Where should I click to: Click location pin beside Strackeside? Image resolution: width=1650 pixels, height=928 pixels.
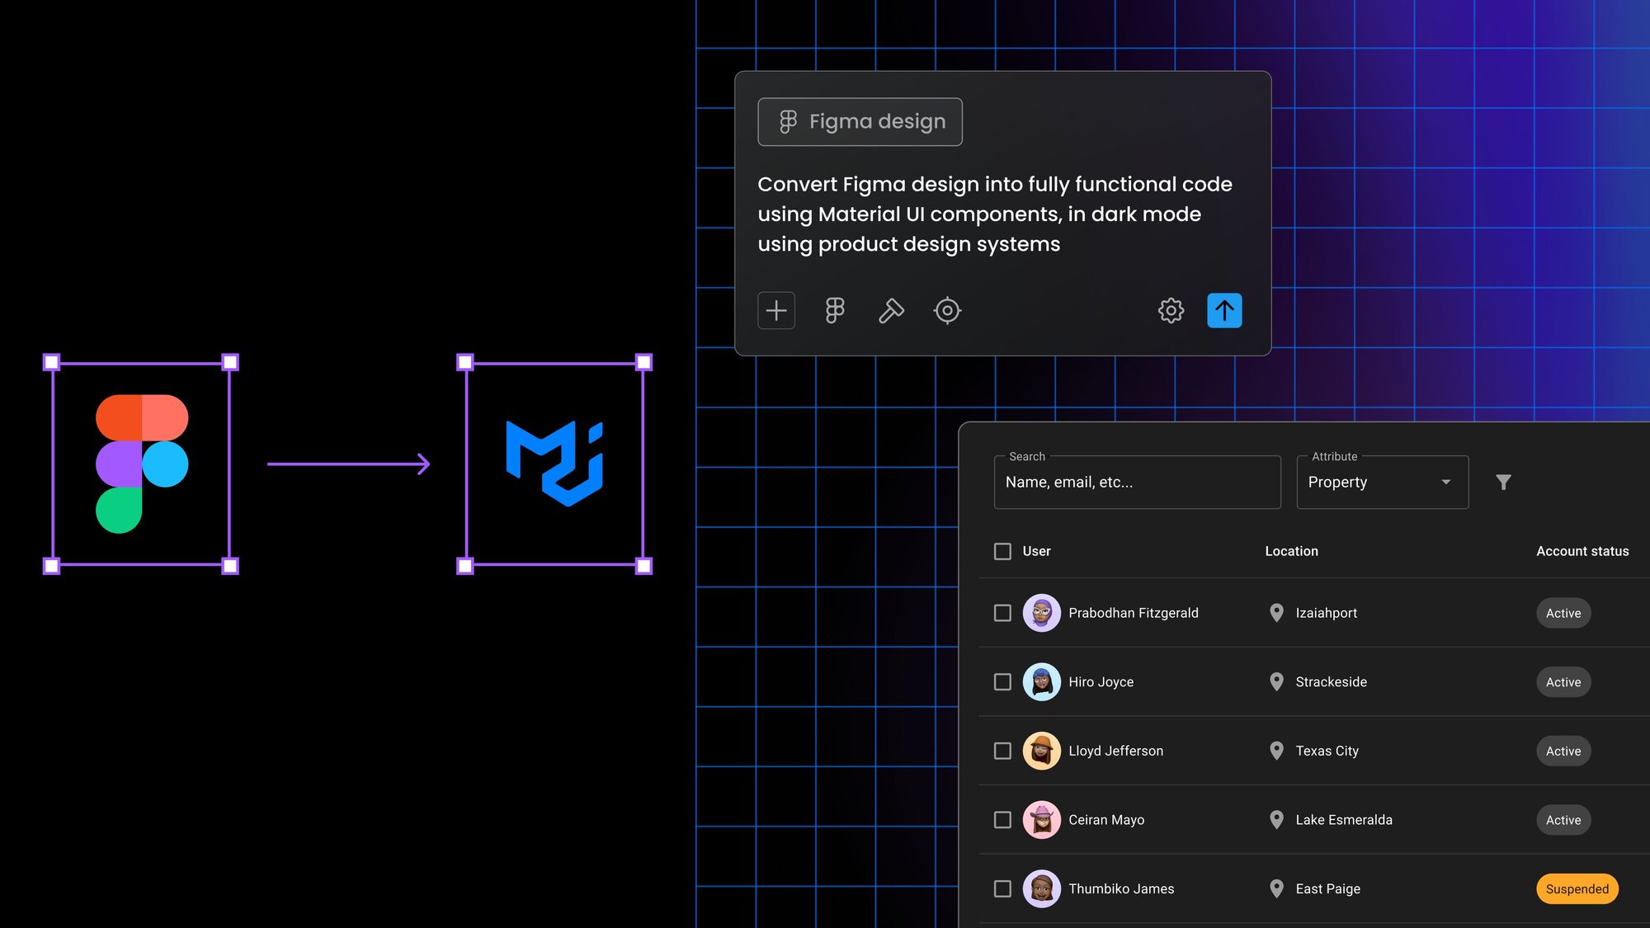tap(1276, 682)
